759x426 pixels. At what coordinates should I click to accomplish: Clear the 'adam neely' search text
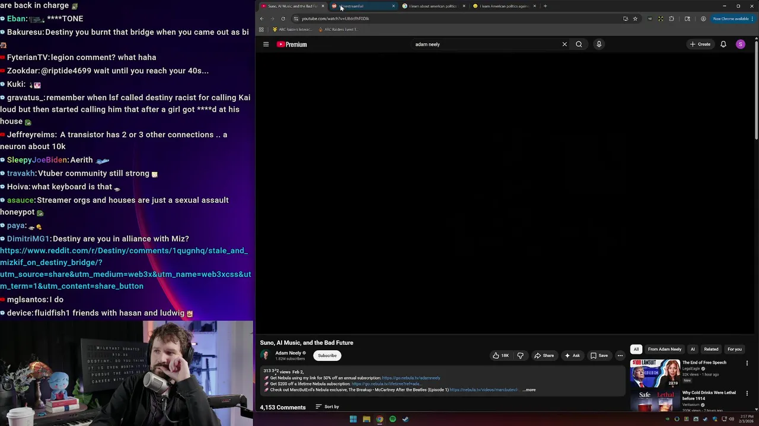[565, 44]
